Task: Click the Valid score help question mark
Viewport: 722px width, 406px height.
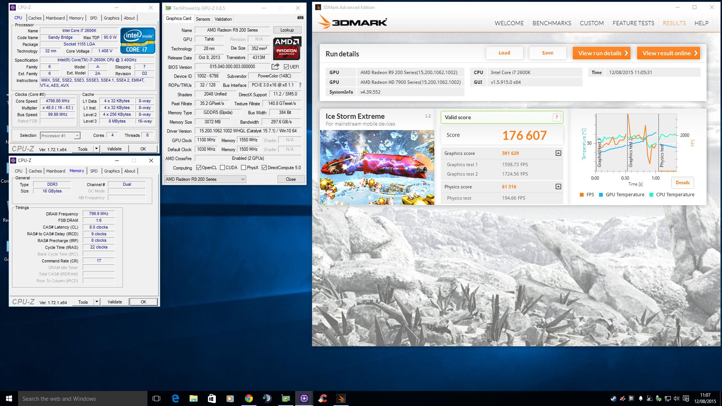Action: click(x=557, y=117)
